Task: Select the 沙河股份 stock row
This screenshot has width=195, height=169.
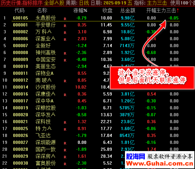Action: point(46,87)
